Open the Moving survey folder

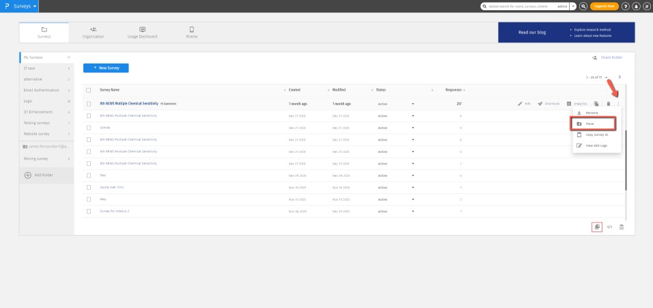click(x=46, y=158)
